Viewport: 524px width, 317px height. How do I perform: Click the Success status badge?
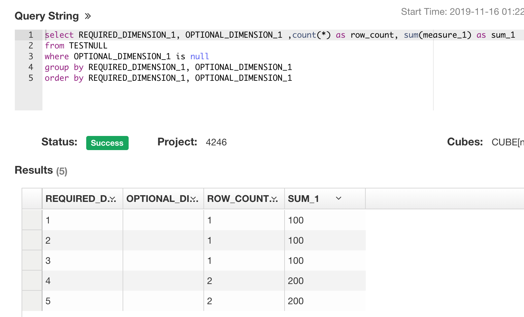[107, 143]
